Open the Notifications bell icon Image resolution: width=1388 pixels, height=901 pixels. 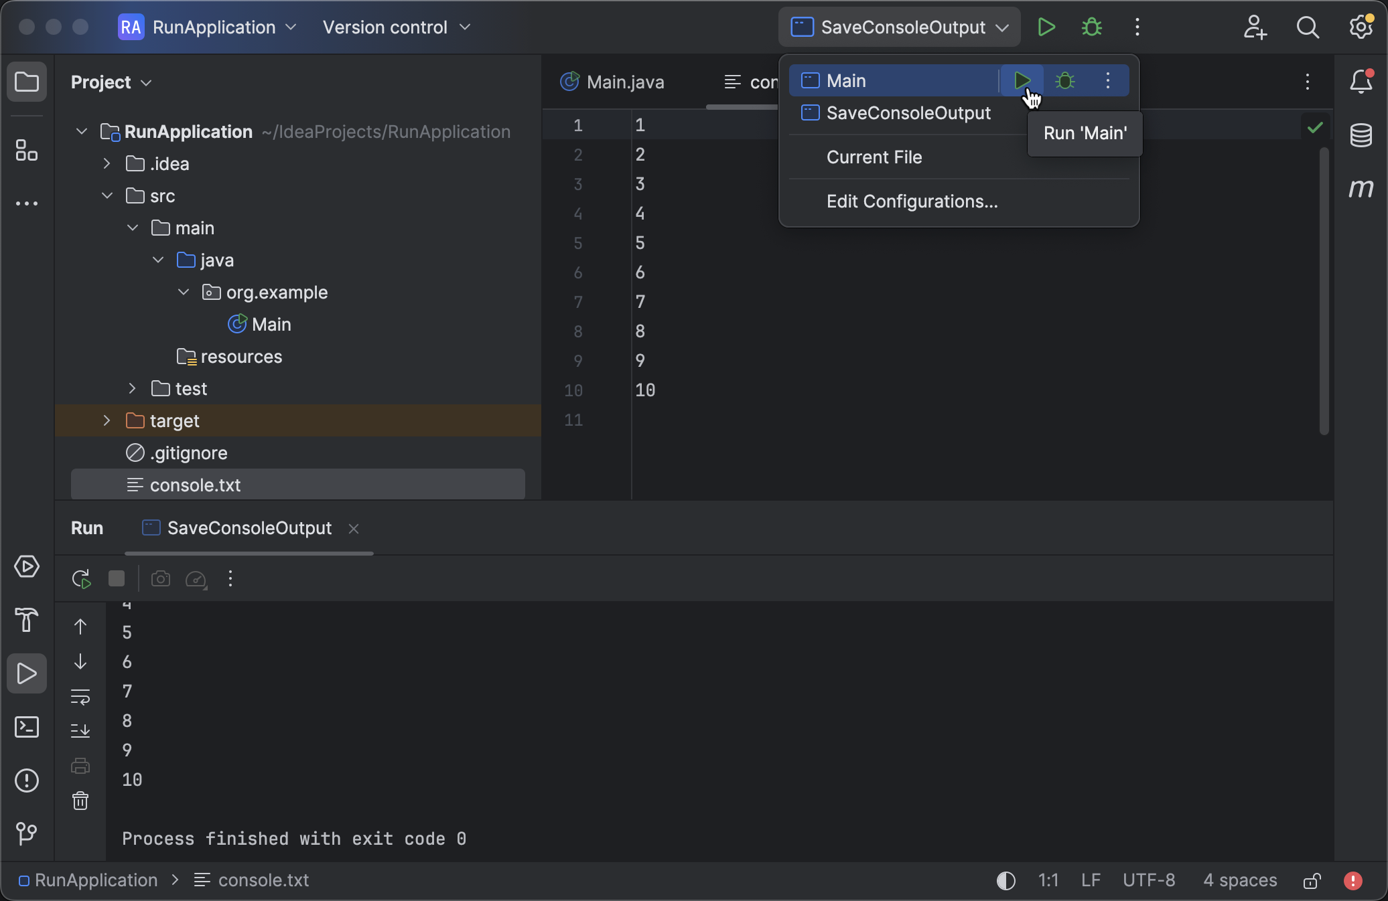tap(1361, 82)
